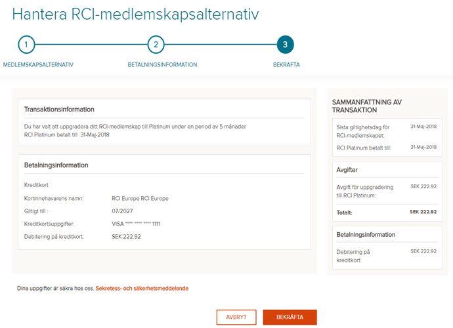
Task: Click the main Betalningsinformation panel heading
Action: click(56, 165)
